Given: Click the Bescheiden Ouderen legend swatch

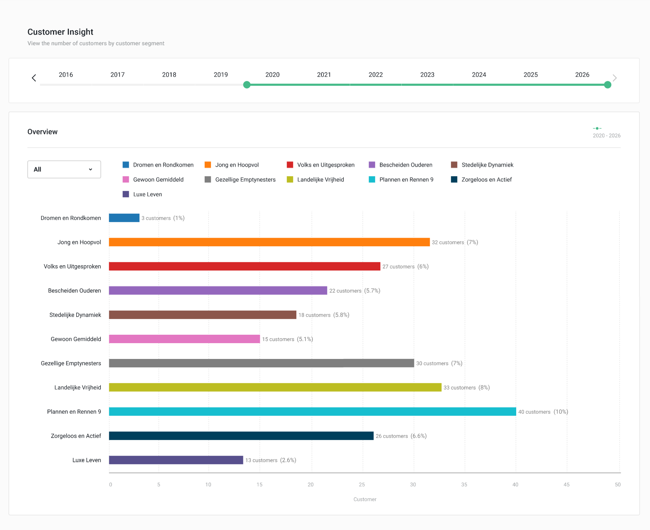Looking at the screenshot, I should point(372,165).
